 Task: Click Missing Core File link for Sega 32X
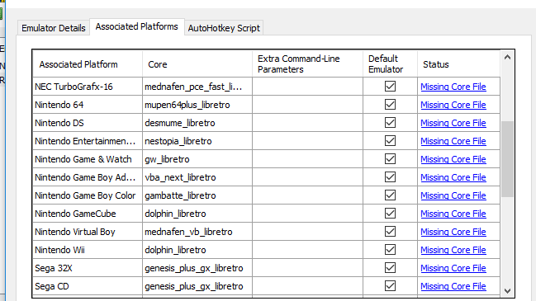[453, 268]
